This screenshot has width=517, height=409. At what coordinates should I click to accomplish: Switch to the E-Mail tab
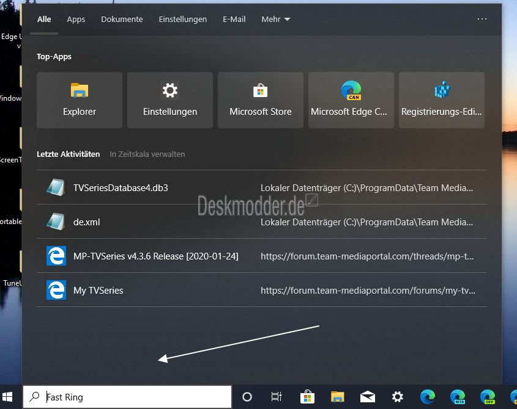(x=234, y=20)
